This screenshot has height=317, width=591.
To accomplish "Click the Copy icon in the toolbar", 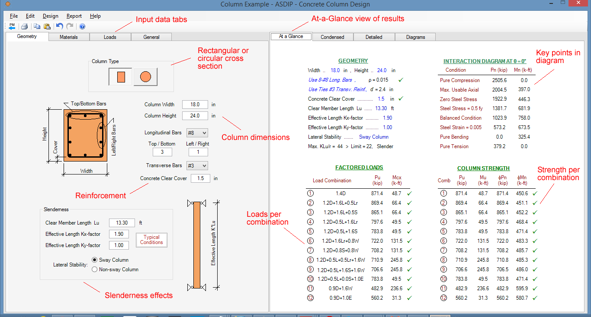I will [37, 26].
